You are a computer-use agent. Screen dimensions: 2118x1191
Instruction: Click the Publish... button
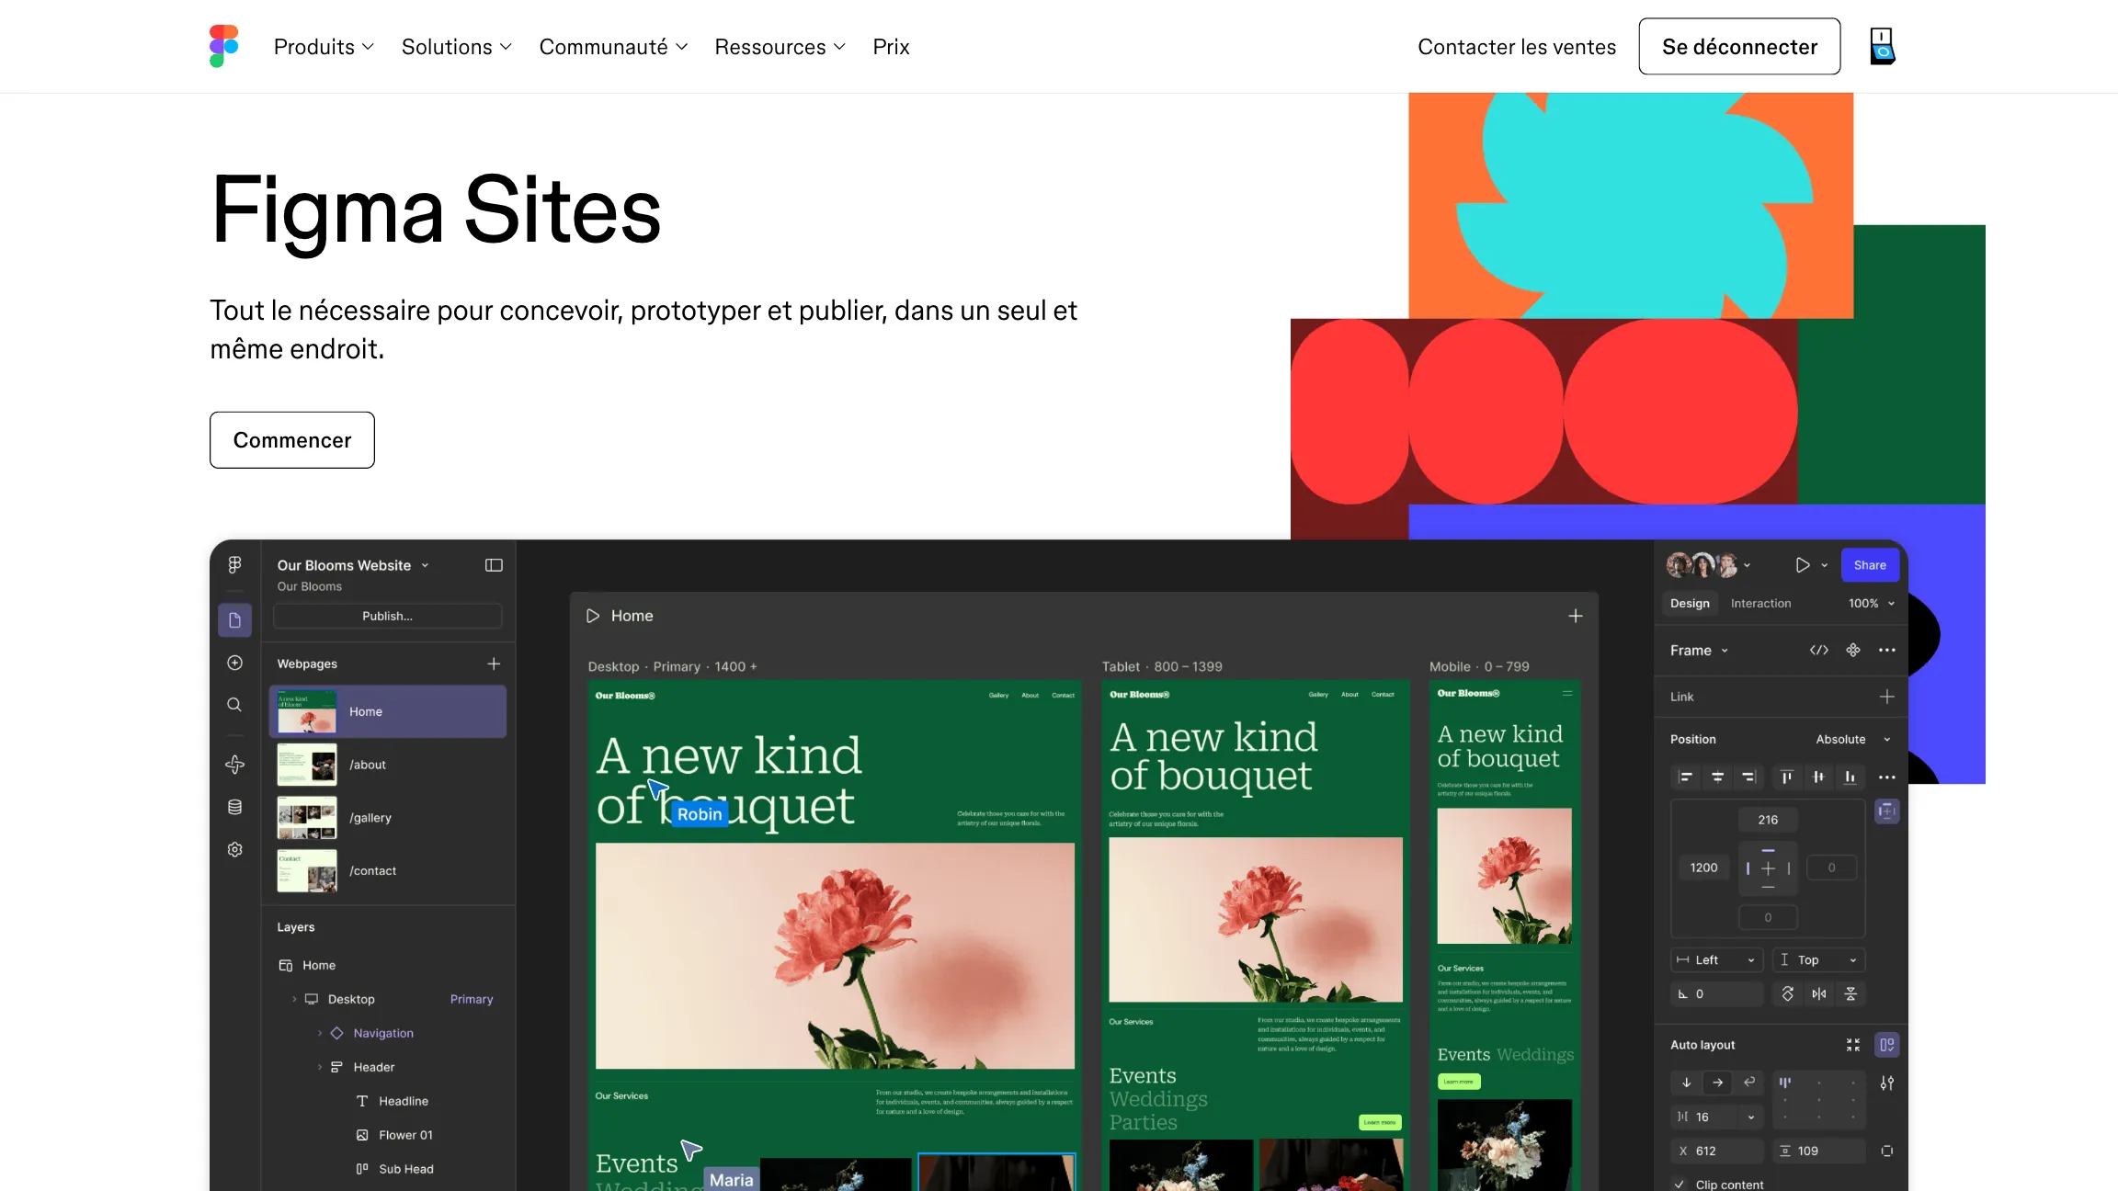pyautogui.click(x=387, y=616)
